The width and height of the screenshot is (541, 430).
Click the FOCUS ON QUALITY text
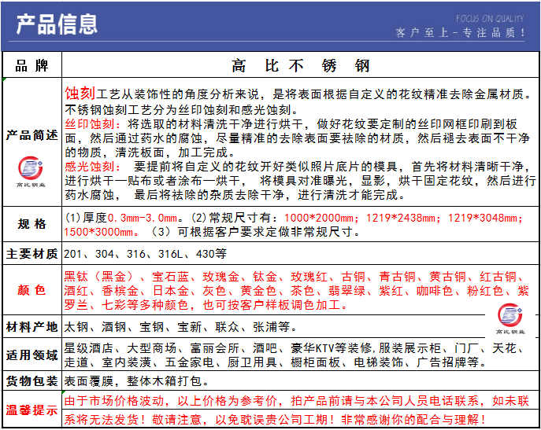click(x=489, y=18)
